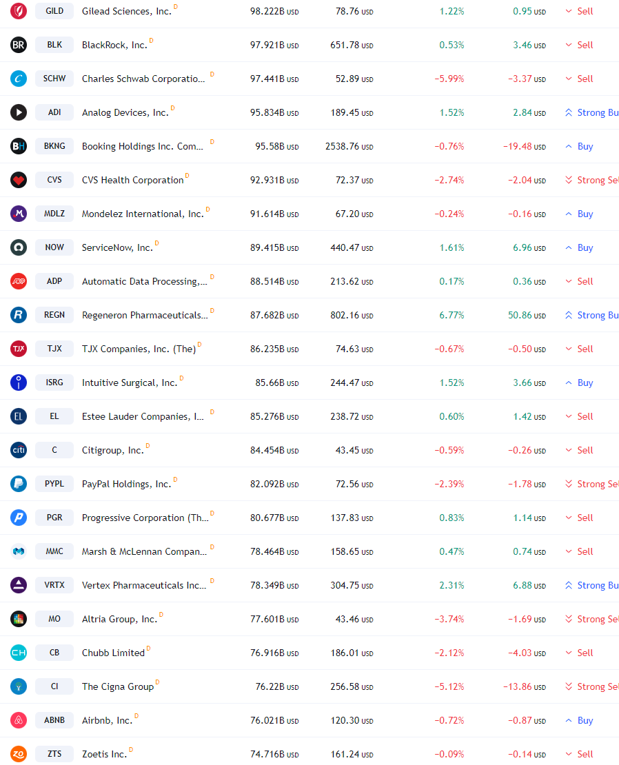Click the Regeneron R logo icon
The image size is (619, 765).
coord(19,315)
